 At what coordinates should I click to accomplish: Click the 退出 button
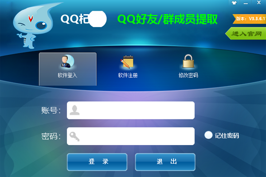(x=165, y=162)
